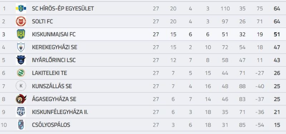This screenshot has height=134, width=286.
Task: Click the Nyárlőrinci LSC dark blue crest
Action: pyautogui.click(x=21, y=60)
